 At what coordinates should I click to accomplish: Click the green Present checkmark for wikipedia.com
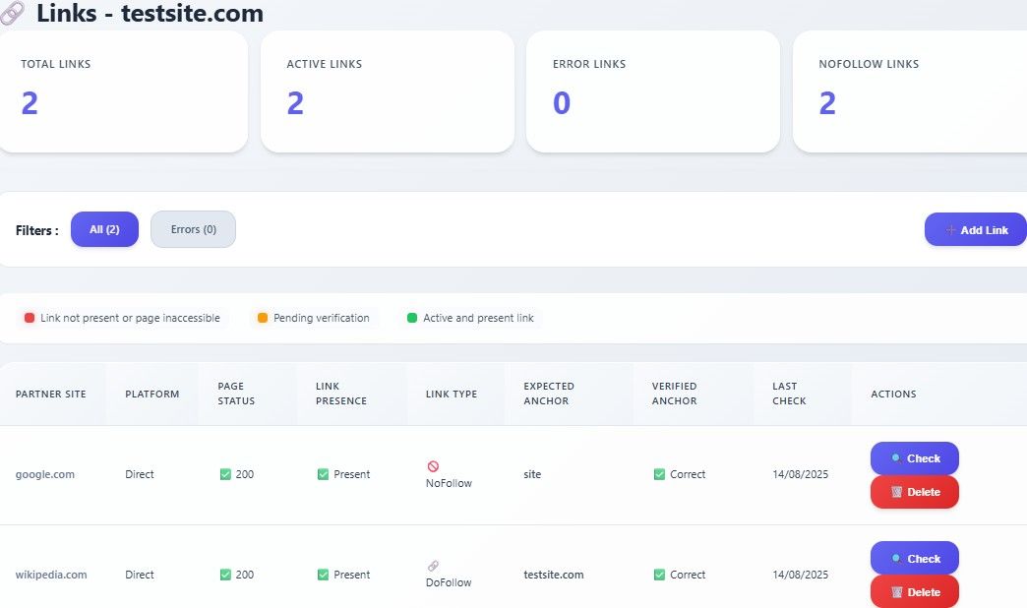[x=323, y=575]
